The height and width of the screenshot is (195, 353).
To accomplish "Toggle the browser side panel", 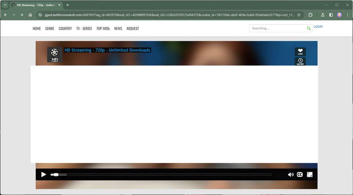I will click(x=331, y=15).
